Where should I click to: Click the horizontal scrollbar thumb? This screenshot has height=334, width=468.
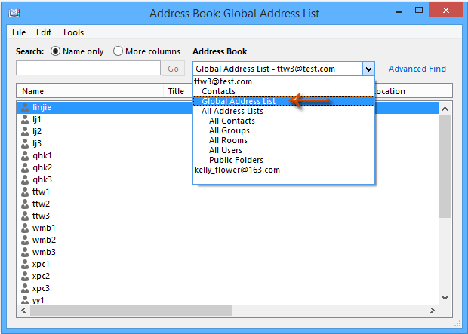tap(131, 311)
